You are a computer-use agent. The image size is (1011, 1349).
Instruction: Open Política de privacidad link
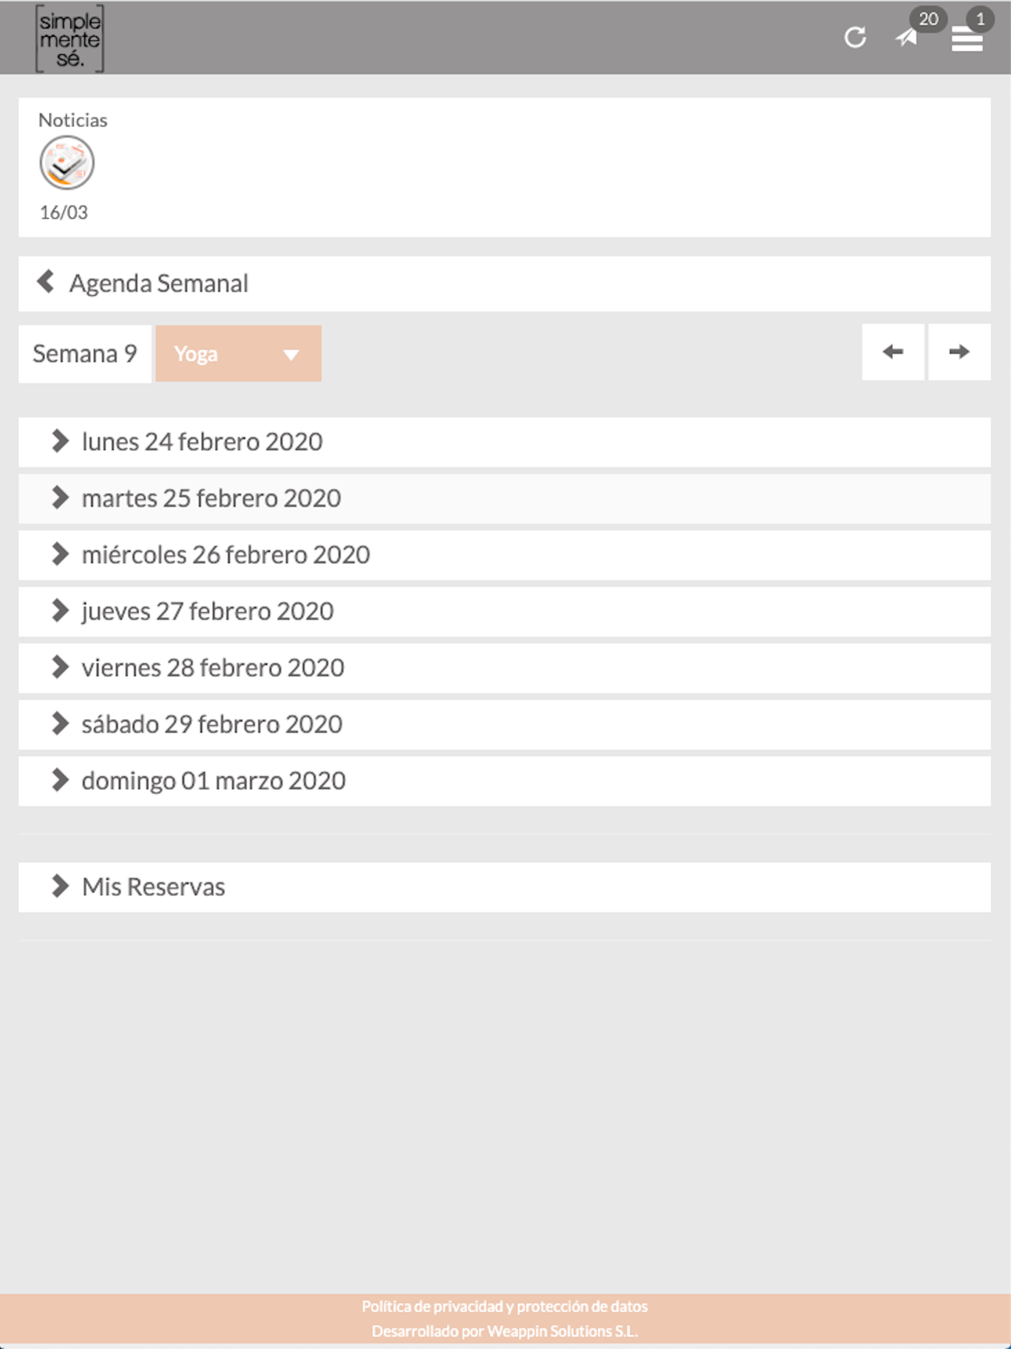[x=505, y=1306]
